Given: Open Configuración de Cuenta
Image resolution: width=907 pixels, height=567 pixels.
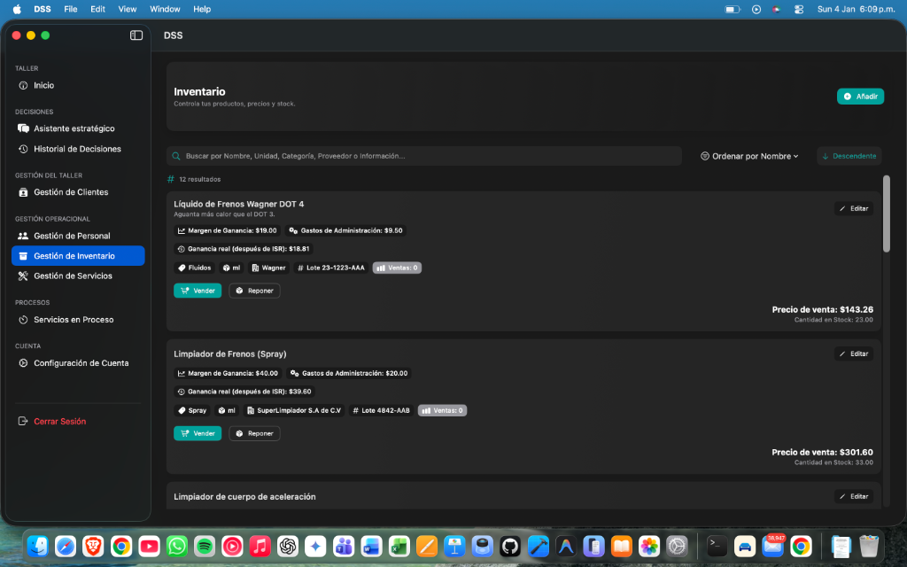Looking at the screenshot, I should [80, 362].
